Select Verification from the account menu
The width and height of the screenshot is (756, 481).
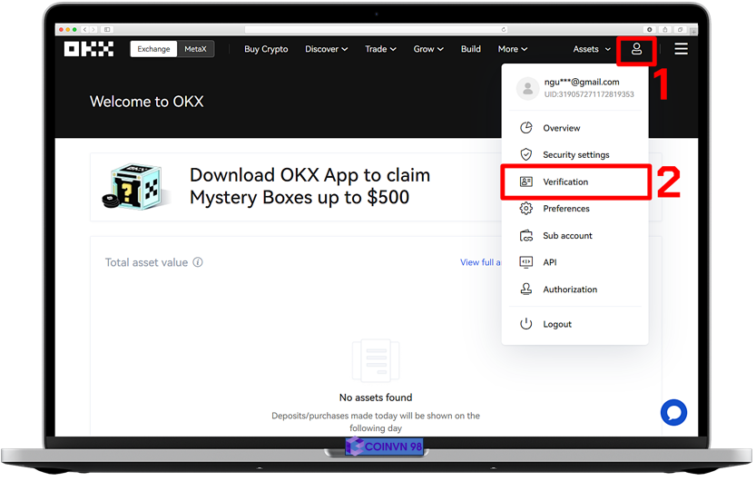click(x=565, y=182)
